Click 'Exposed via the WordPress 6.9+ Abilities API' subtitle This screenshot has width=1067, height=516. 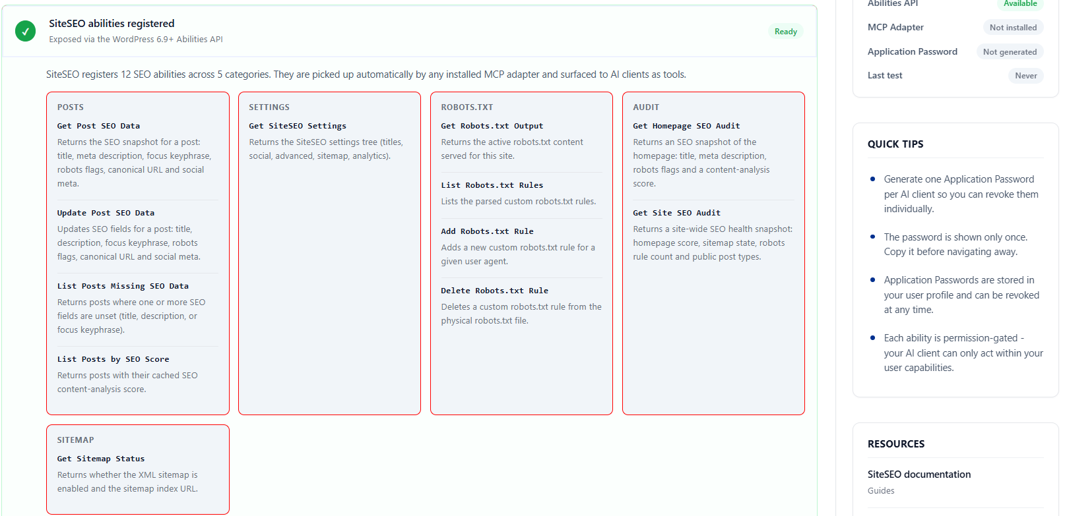tap(136, 40)
